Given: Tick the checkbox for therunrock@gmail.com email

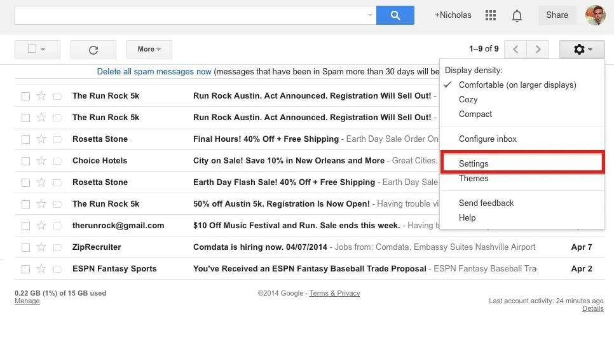Looking at the screenshot, I should click(x=26, y=226).
